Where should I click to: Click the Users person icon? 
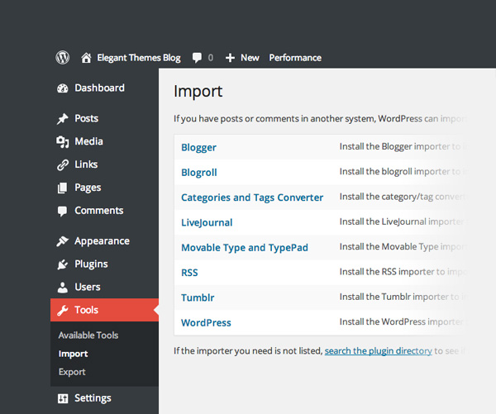click(63, 288)
